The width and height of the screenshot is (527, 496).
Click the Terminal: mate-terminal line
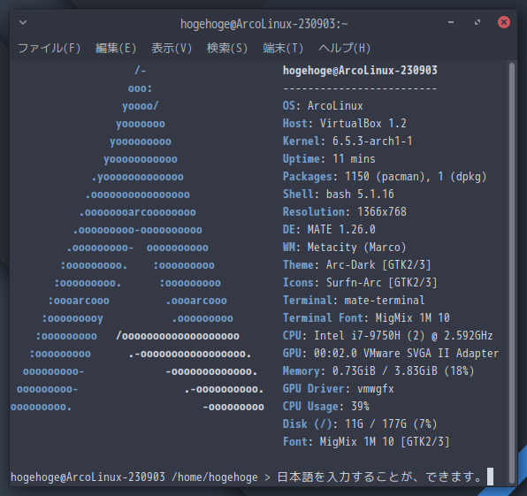point(354,300)
